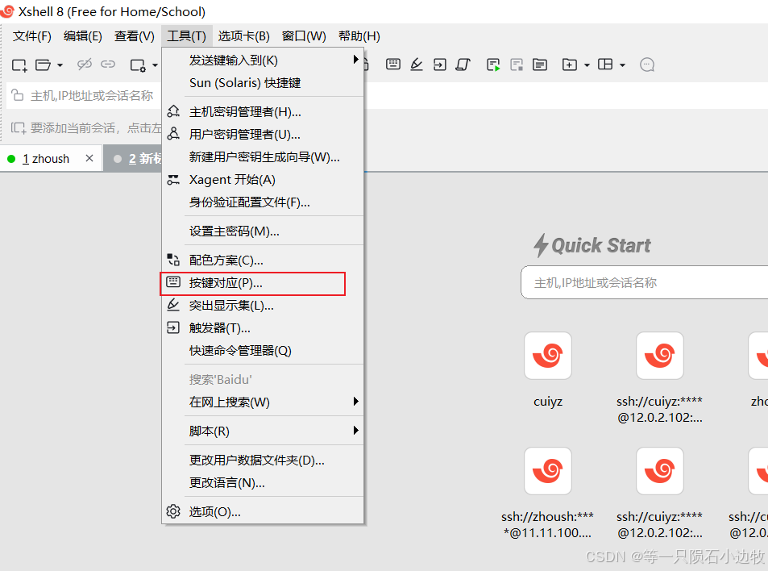
Task: Open 选项(O) settings entry
Action: tap(263, 511)
